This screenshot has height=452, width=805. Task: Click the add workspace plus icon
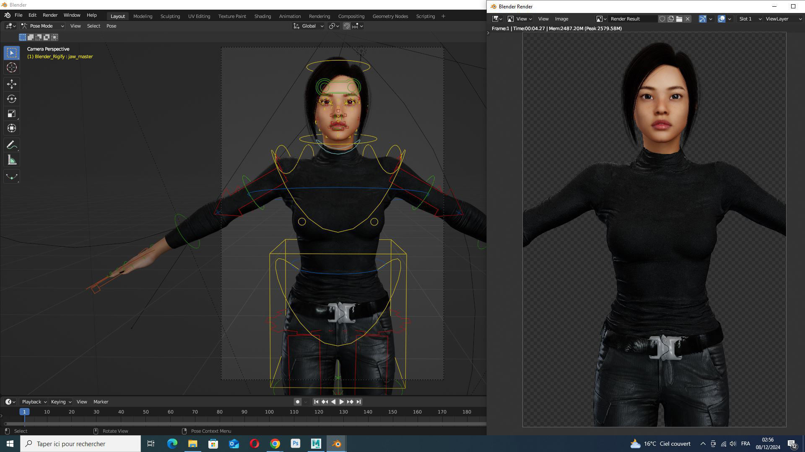tap(443, 16)
